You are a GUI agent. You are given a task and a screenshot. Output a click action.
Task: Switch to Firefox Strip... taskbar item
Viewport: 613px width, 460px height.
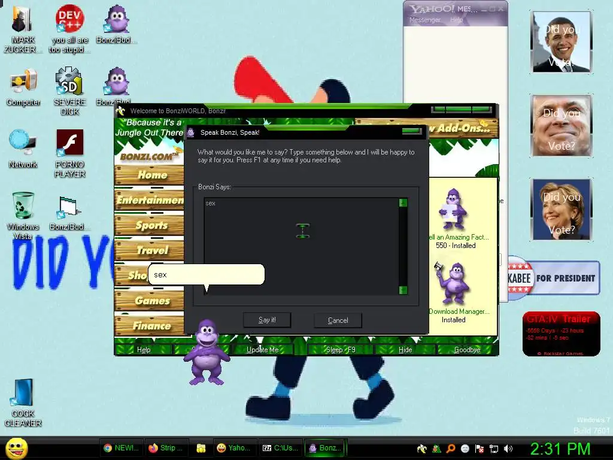tap(166, 448)
